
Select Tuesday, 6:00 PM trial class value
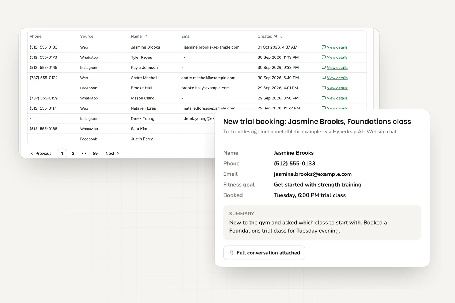[310, 195]
